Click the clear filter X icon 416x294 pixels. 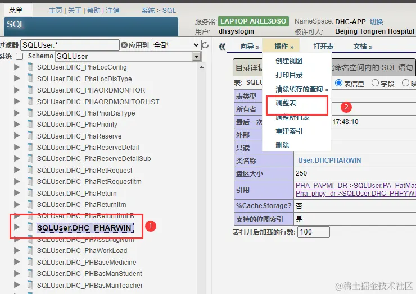pyautogui.click(x=124, y=45)
